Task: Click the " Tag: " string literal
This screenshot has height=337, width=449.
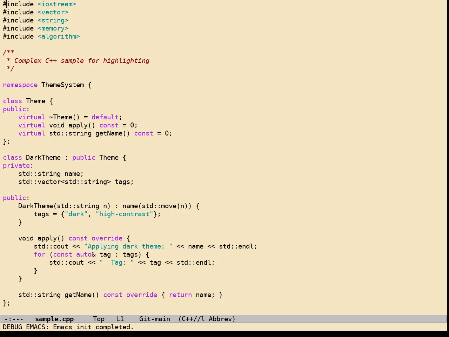Action: (117, 263)
